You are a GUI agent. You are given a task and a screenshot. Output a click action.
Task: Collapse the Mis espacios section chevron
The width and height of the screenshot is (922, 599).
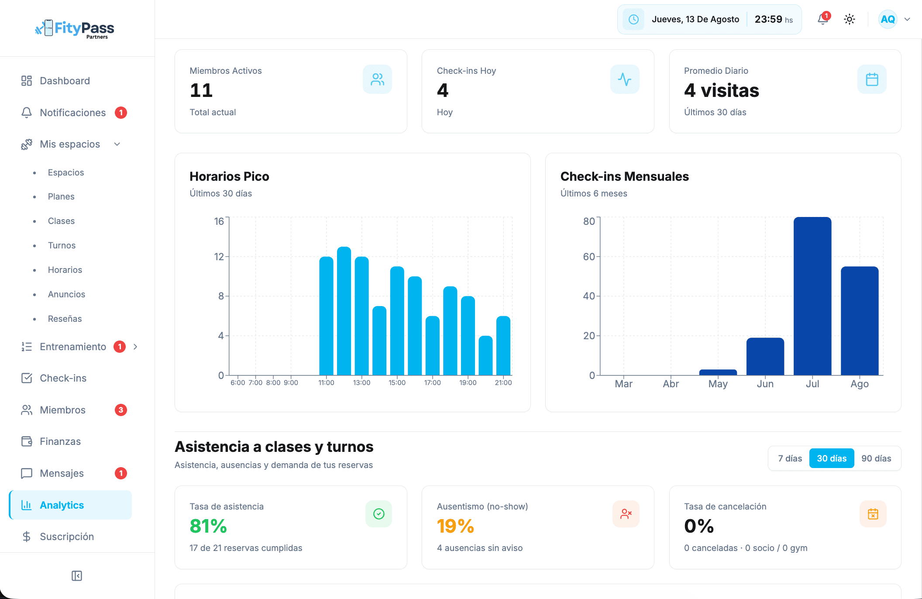[117, 144]
